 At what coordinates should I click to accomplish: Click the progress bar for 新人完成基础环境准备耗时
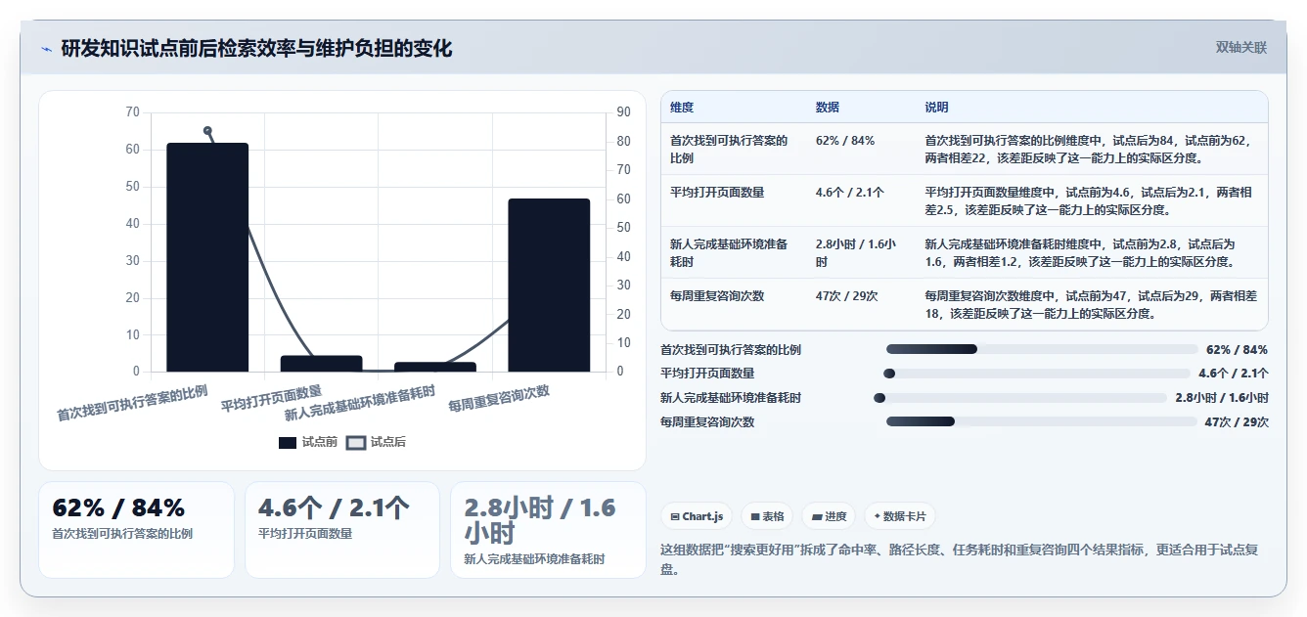tap(1020, 397)
